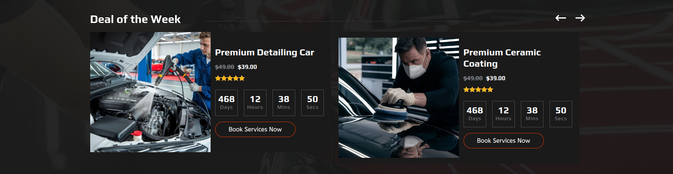Click the next deal right arrow
The width and height of the screenshot is (673, 174).
[x=580, y=18]
